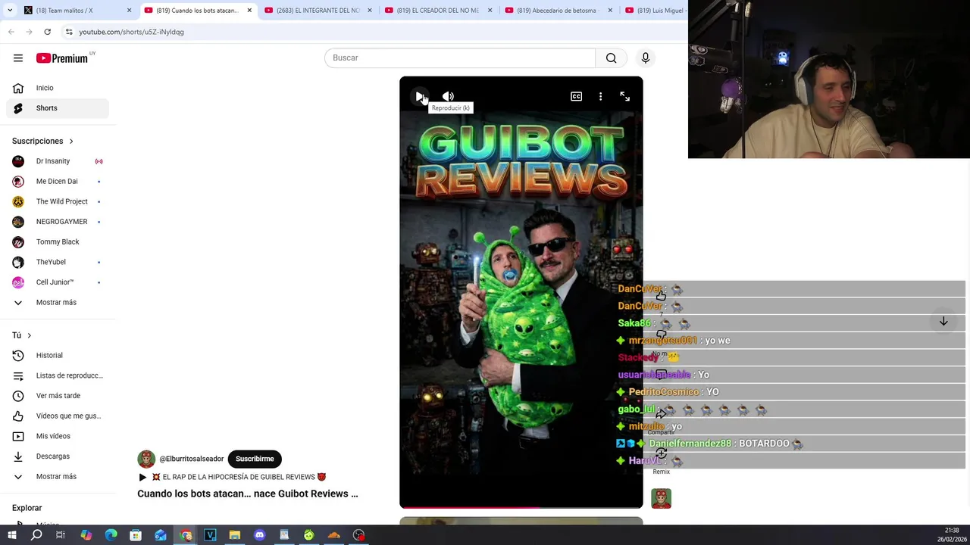Switch to EL INTEGRANTE DEL NO tab

pyautogui.click(x=318, y=11)
